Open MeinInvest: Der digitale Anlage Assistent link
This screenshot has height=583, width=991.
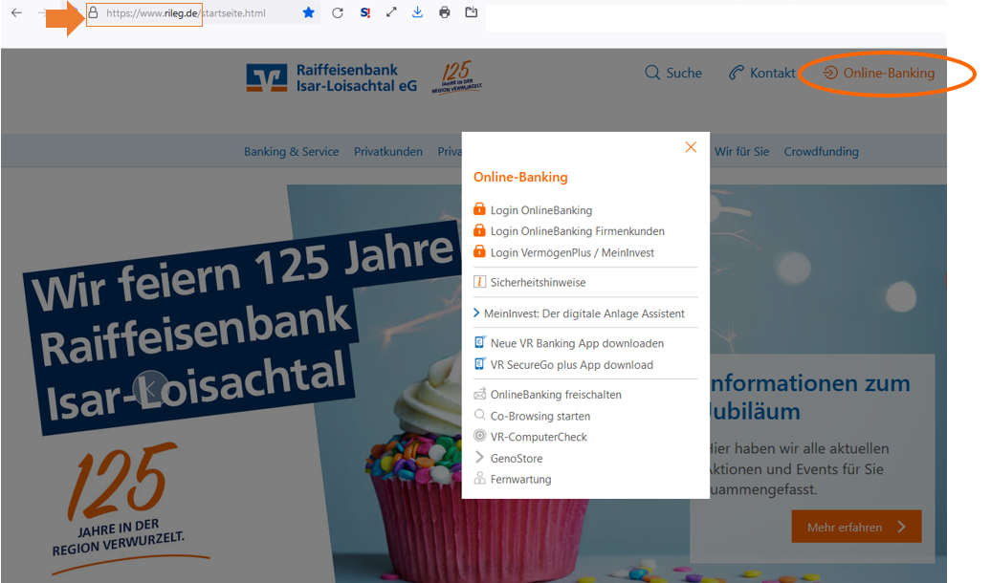click(584, 313)
